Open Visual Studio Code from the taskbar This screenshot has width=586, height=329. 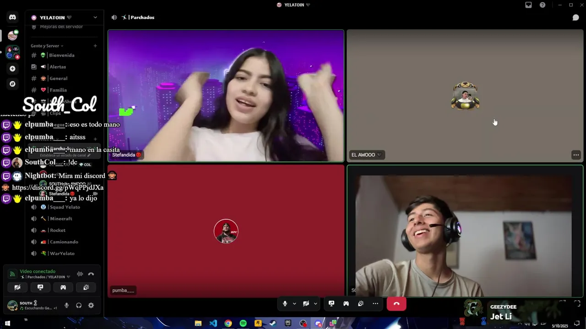213,324
